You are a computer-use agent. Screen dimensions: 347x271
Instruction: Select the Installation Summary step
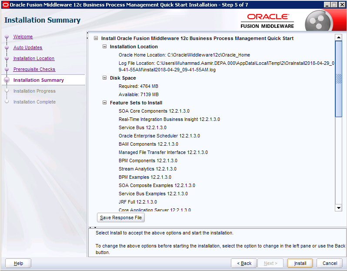(x=39, y=80)
